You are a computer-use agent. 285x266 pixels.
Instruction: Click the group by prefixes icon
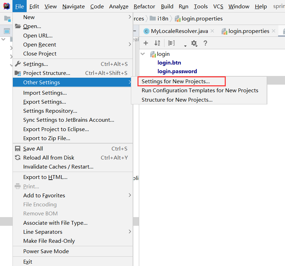[x=171, y=43]
